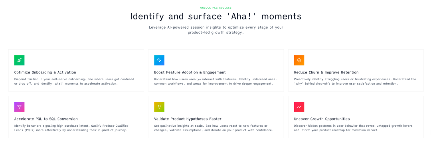
Task: Click the UNLOCK PLG SUCCESS green label
Action: (x=216, y=8)
